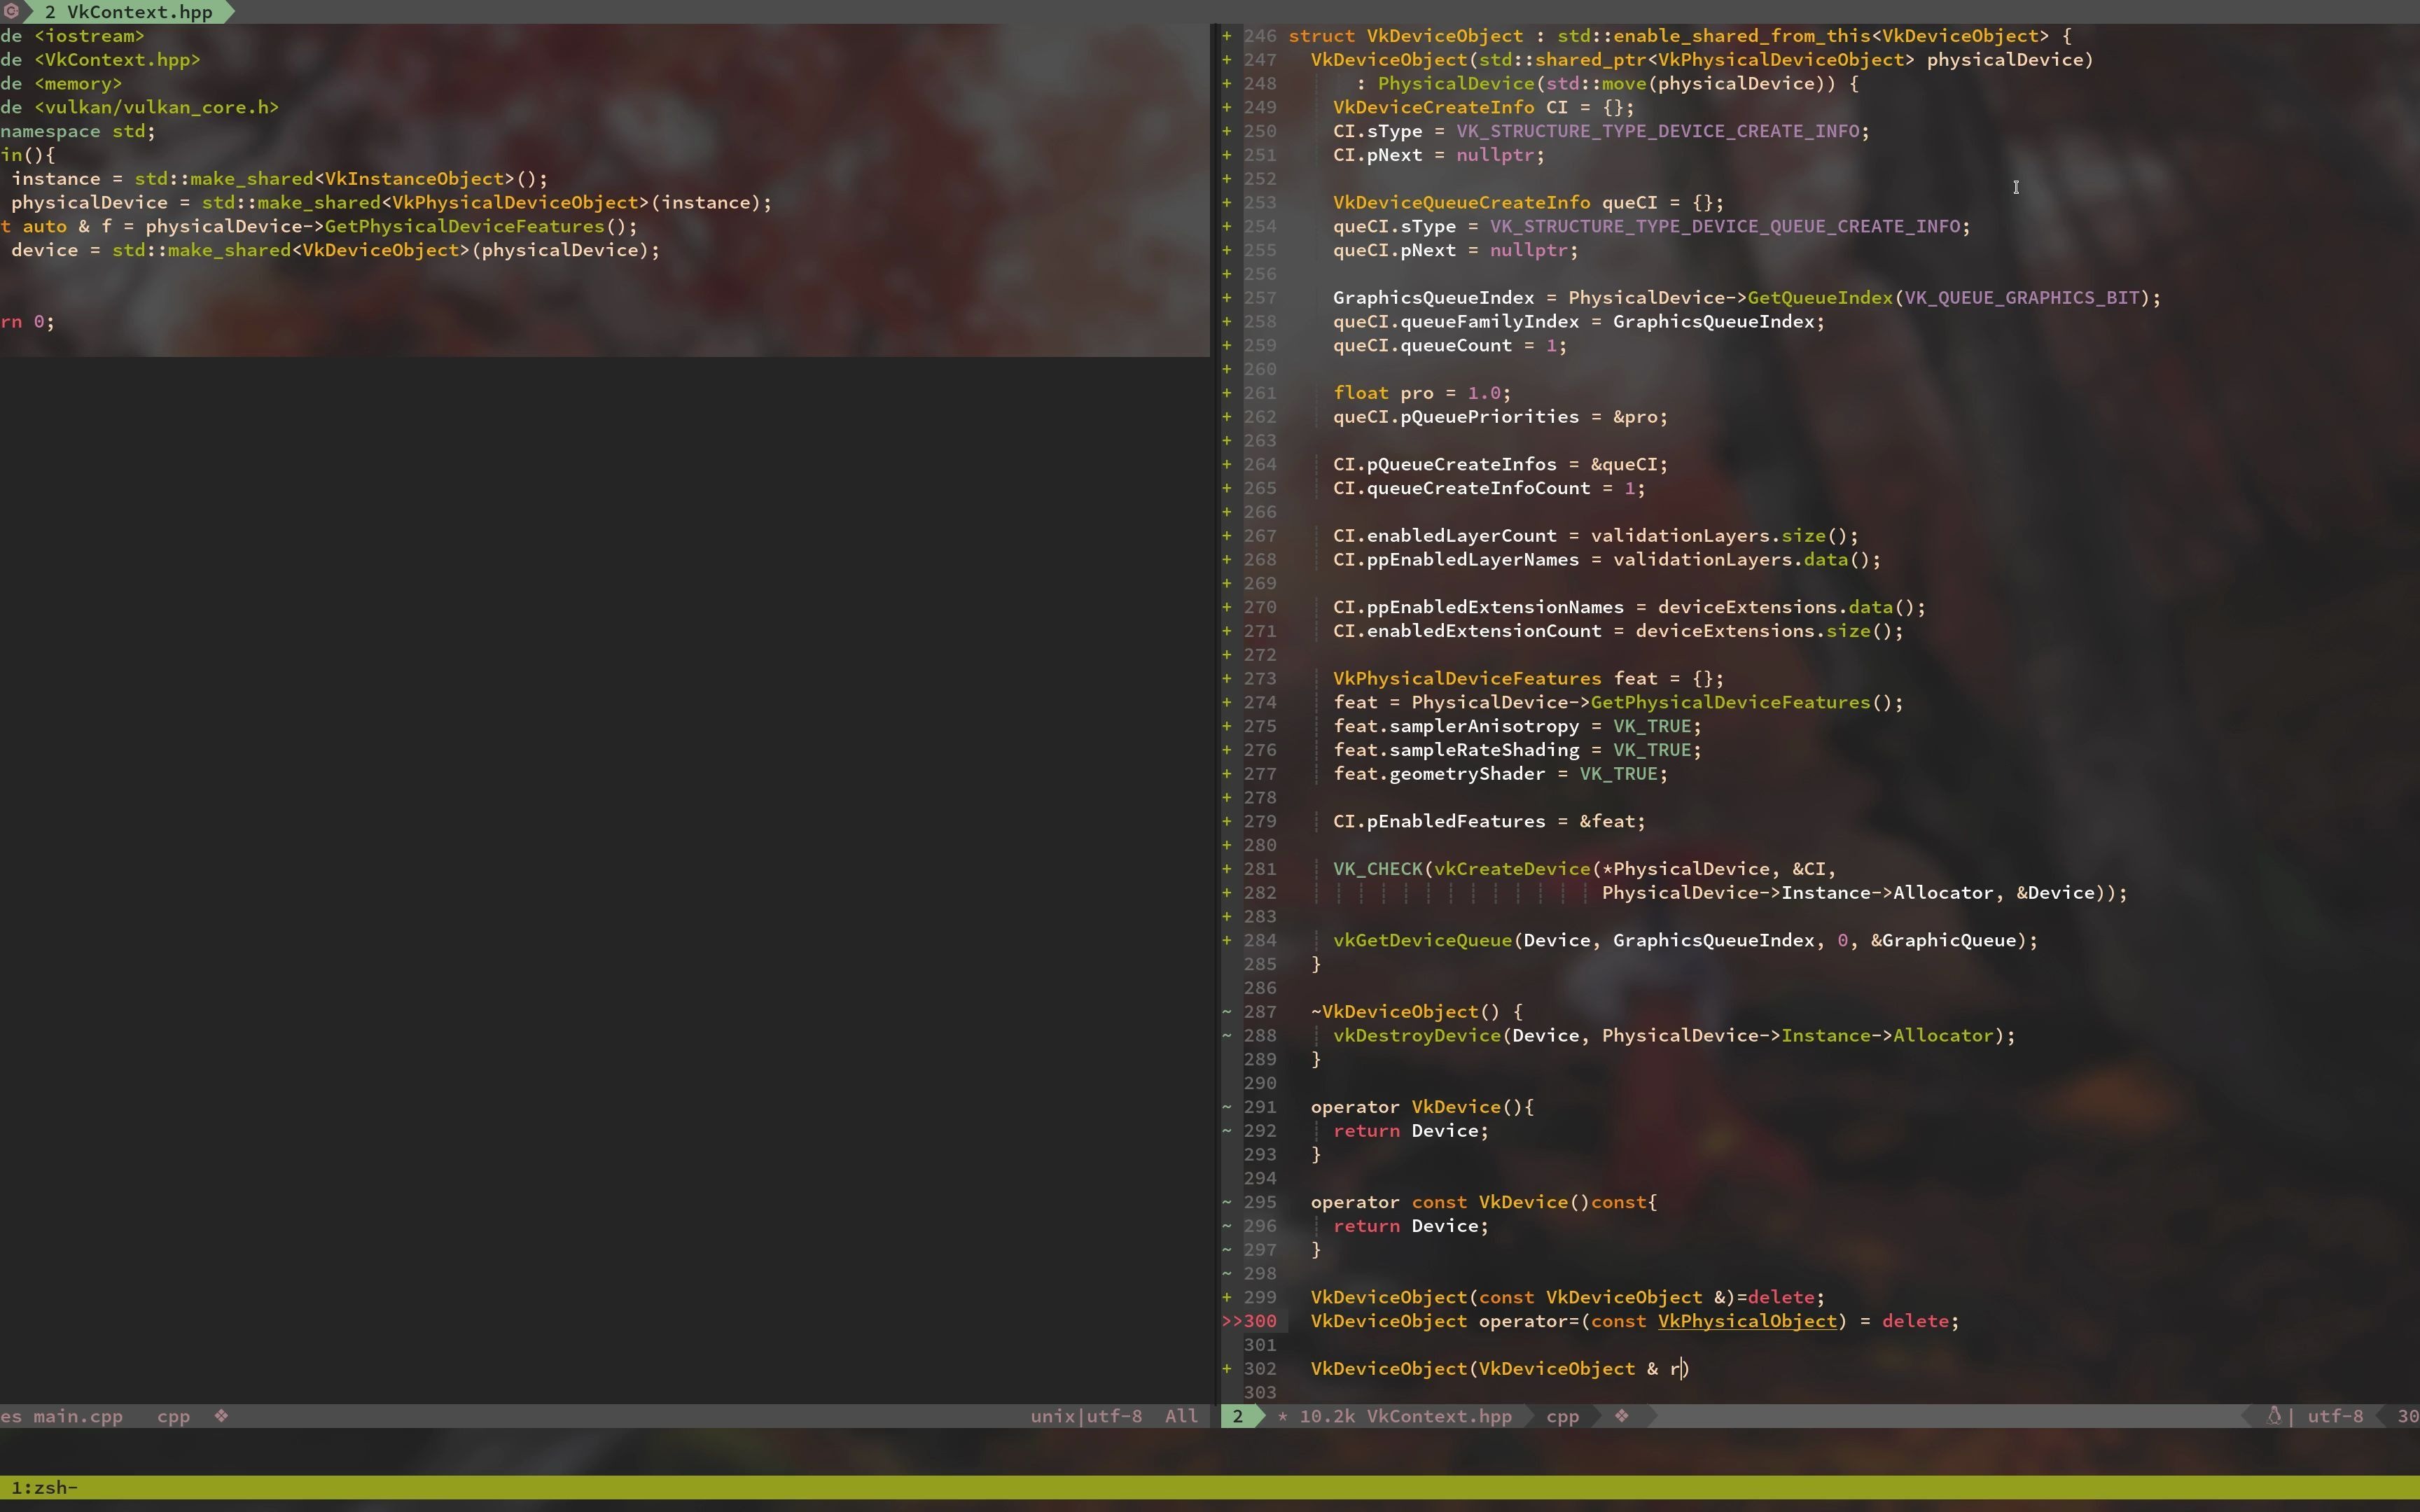Switch to the VkContext.hpp buffer tab
2420x1512 pixels.
[129, 12]
